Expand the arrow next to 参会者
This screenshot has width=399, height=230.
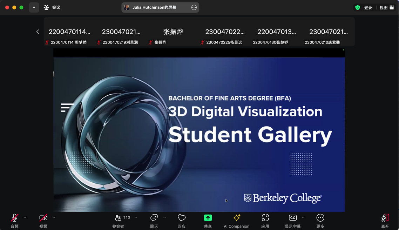click(136, 218)
